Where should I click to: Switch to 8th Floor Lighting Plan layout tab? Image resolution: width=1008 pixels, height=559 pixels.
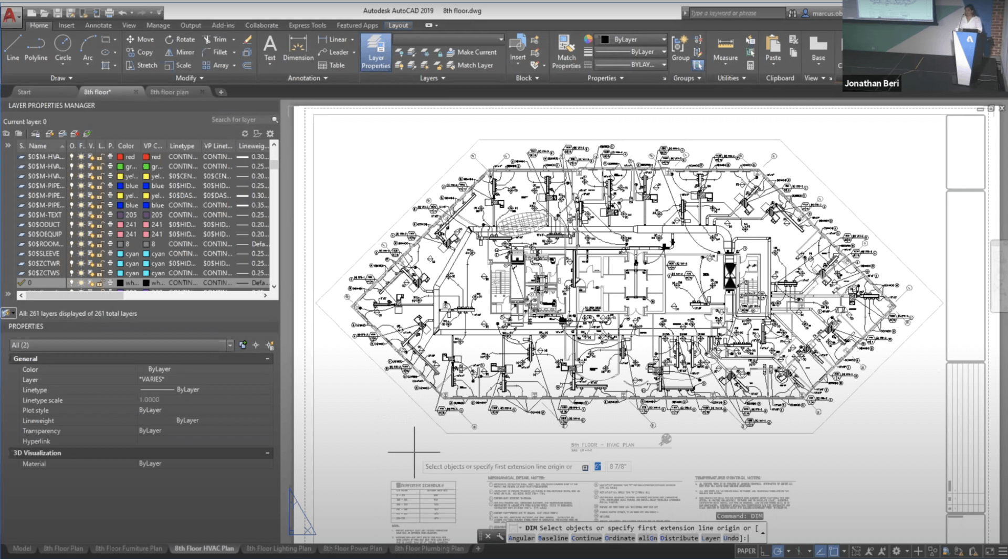click(278, 549)
